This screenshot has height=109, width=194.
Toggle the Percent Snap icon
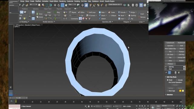tap(98, 5)
